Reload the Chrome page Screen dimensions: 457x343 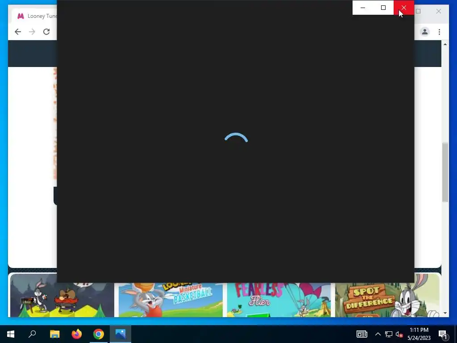tap(46, 32)
